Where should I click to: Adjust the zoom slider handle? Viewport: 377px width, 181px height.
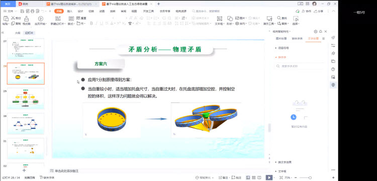tap(310, 177)
